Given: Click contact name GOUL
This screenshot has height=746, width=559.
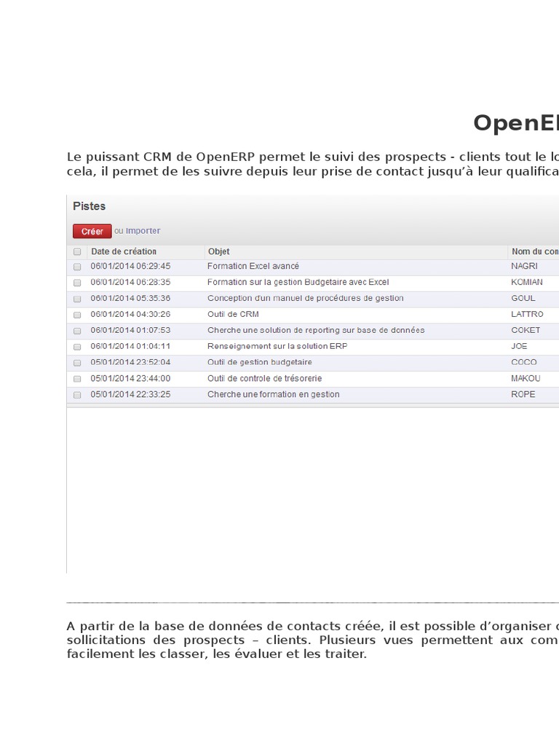Looking at the screenshot, I should click(523, 298).
